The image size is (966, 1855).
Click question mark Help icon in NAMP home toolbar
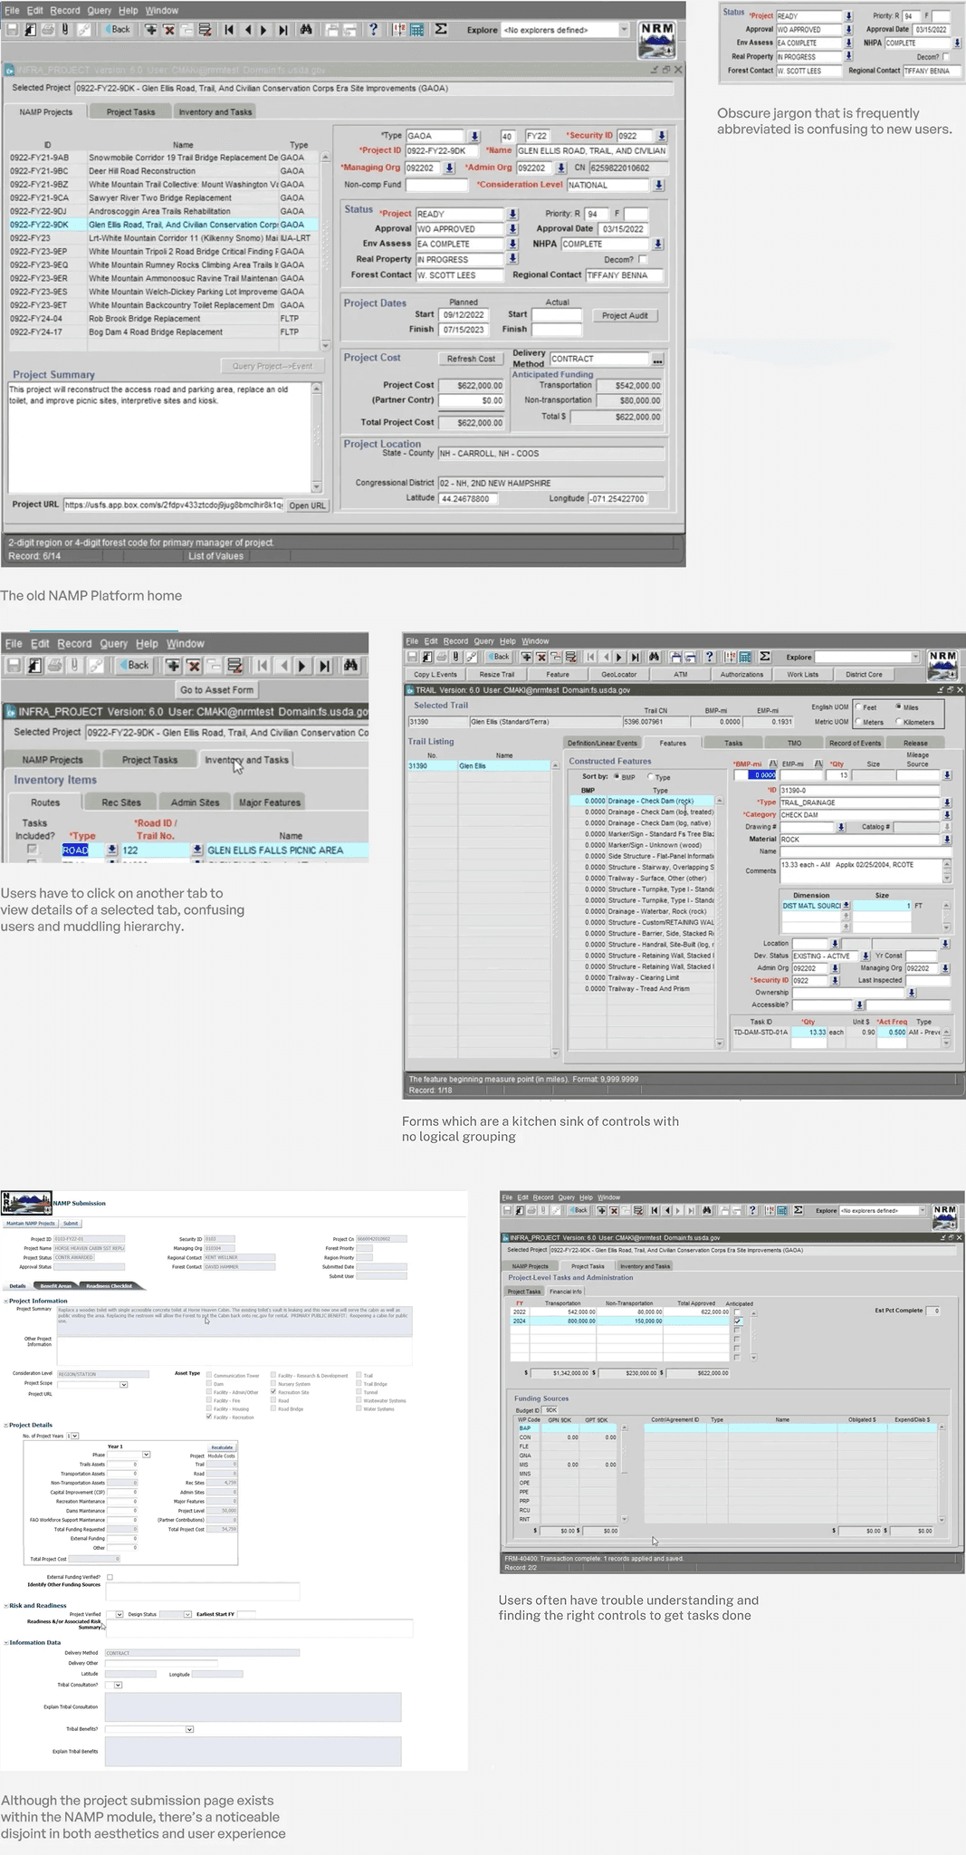click(x=373, y=30)
